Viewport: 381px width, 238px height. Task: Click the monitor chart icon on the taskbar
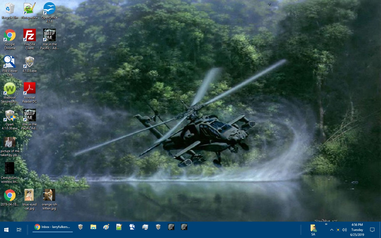pos(145,227)
